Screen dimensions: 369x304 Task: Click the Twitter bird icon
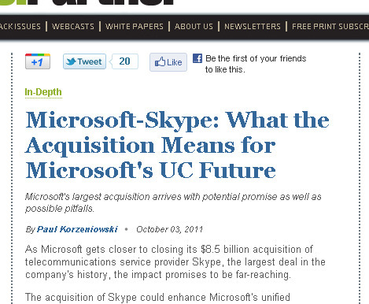click(71, 61)
